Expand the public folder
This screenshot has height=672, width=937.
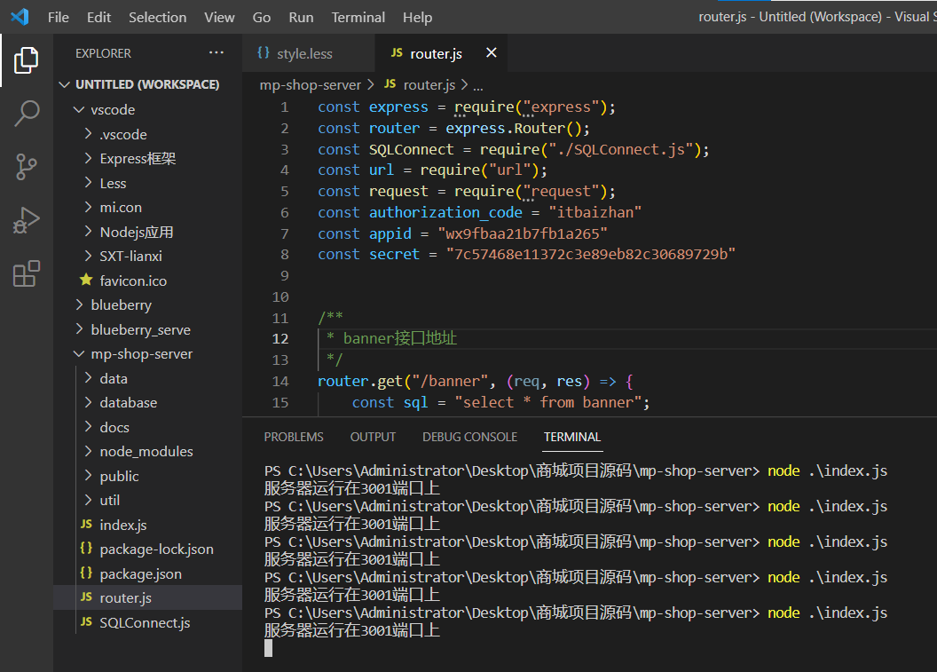click(x=89, y=476)
